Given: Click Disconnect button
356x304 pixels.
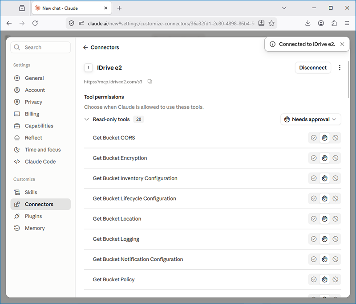Looking at the screenshot, I should pos(313,67).
